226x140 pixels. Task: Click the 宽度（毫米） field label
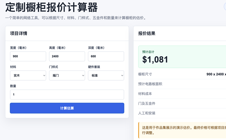(x=18, y=48)
